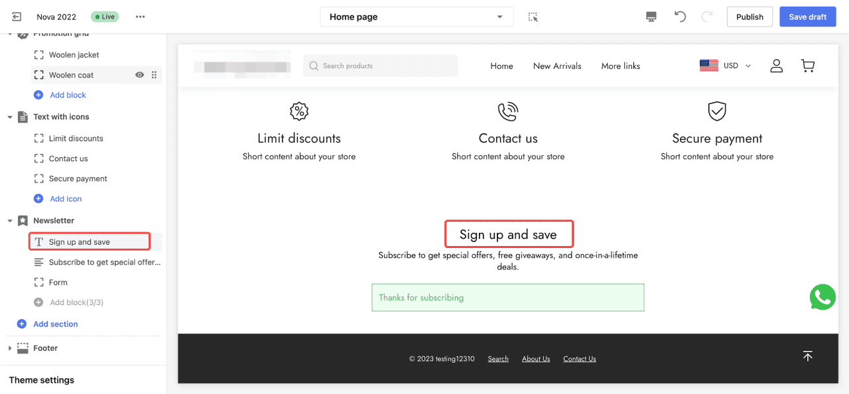This screenshot has width=849, height=394.
Task: Open the USD currency dropdown
Action: point(737,66)
